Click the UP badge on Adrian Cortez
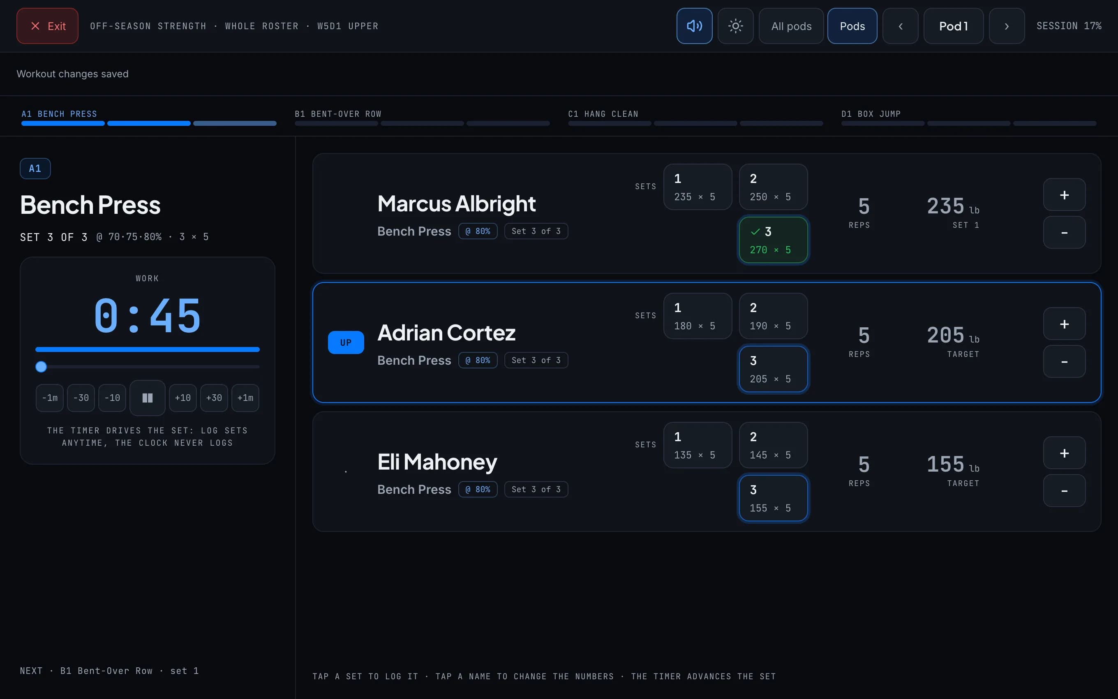The image size is (1118, 699). [346, 343]
